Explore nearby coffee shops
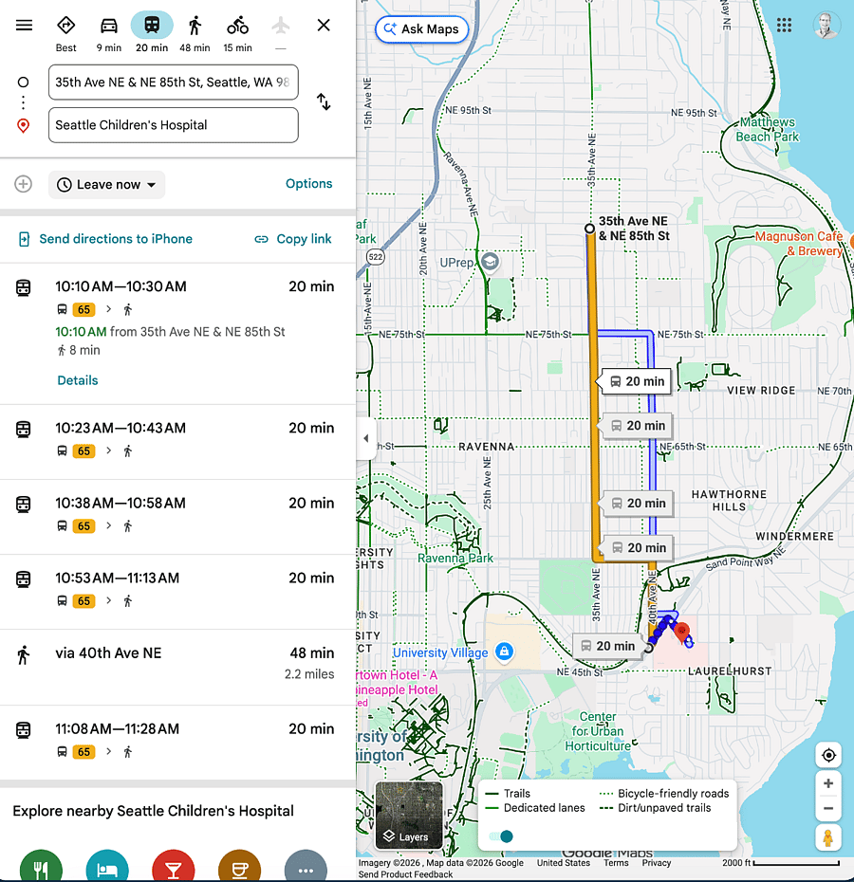This screenshot has width=854, height=882. click(x=239, y=866)
